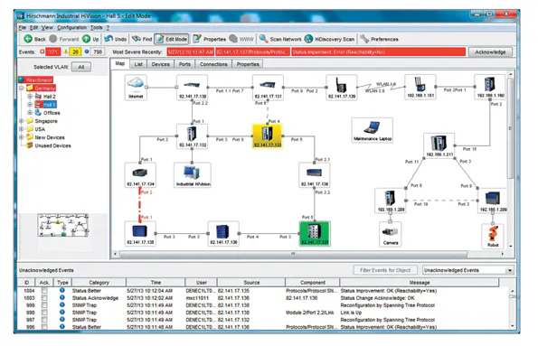Select device 82.141.17.130 on map
Screen dimensions: 538x346
click(x=192, y=88)
